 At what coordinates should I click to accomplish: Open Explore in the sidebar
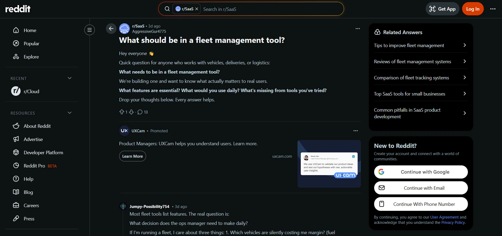click(31, 57)
